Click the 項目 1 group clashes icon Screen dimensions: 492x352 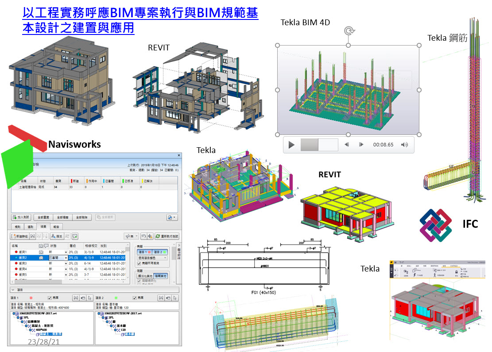(x=76, y=298)
